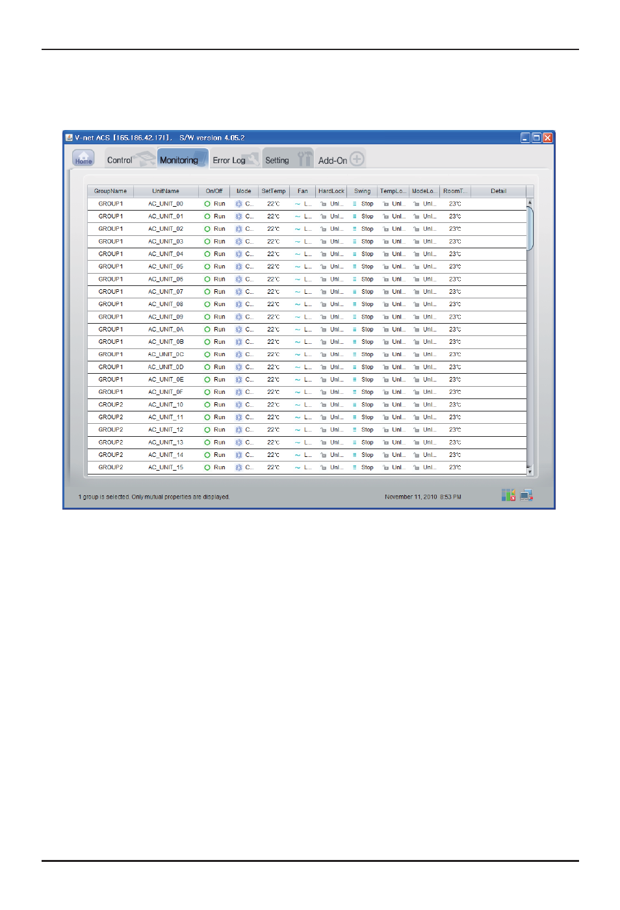The image size is (620, 910).
Task: Click cooling mode icon for AC_UNIT_08
Action: [239, 304]
